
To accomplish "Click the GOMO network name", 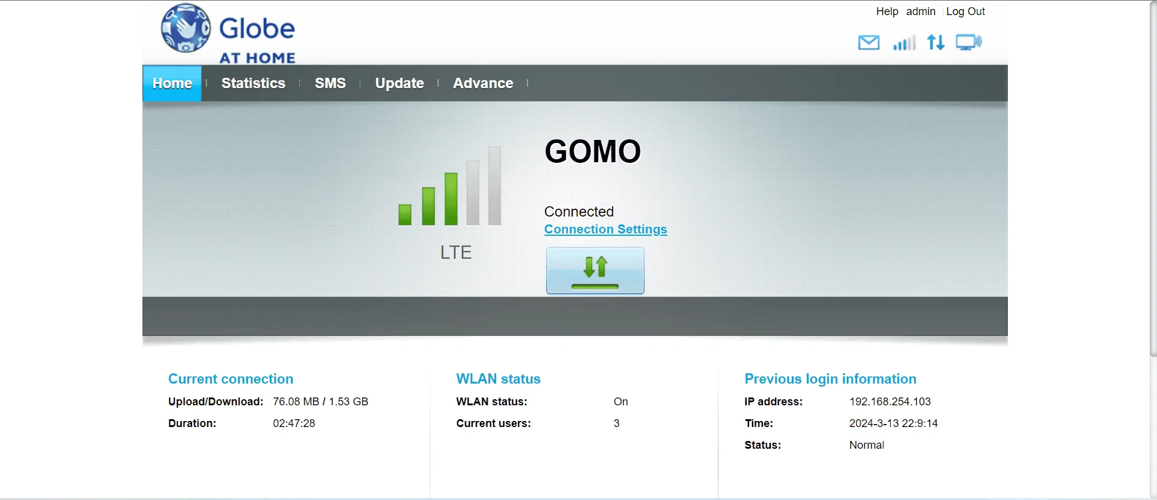I will point(593,151).
